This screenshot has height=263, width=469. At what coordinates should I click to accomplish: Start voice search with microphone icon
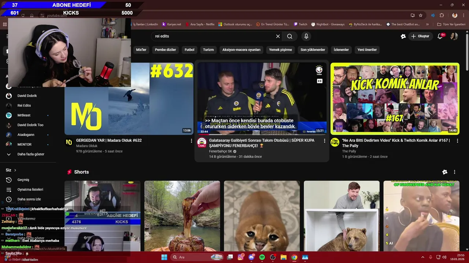[x=306, y=36]
